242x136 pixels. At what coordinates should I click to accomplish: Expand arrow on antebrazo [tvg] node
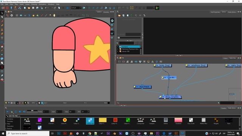pos(189,65)
